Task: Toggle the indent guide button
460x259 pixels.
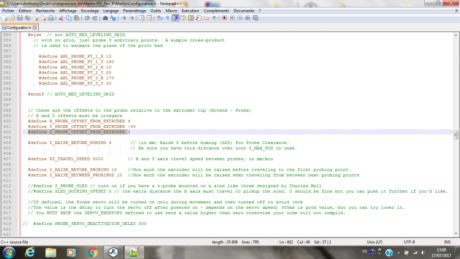Action: (x=175, y=18)
